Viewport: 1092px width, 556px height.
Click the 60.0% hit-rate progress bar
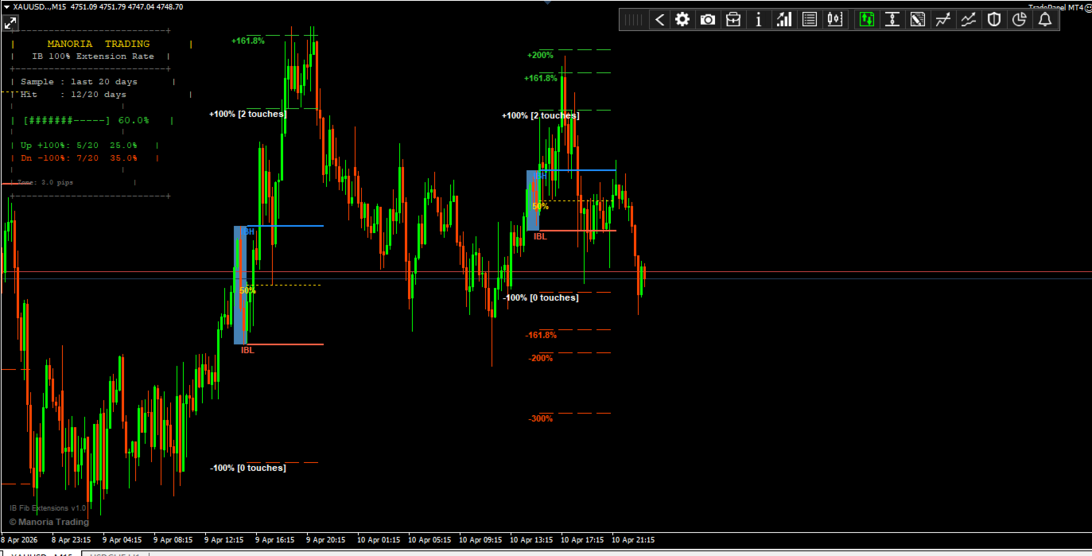pyautogui.click(x=87, y=120)
